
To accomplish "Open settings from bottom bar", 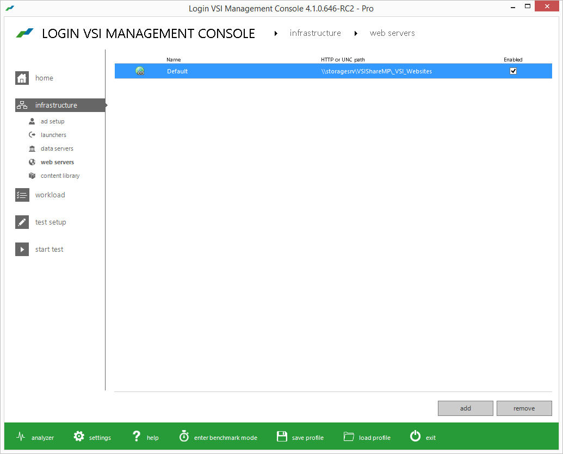I will point(100,438).
